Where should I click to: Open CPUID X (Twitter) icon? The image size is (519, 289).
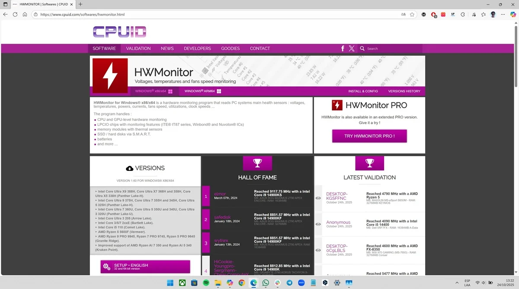[352, 48]
